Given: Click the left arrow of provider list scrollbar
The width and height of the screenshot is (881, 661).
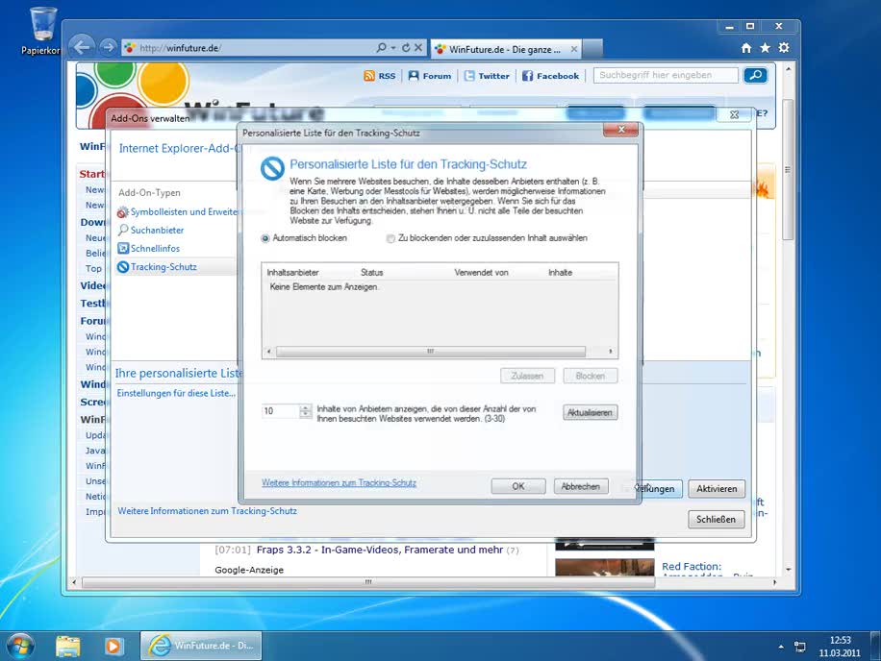Looking at the screenshot, I should (269, 352).
